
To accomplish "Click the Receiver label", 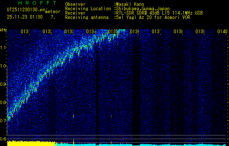I will click(75, 13).
